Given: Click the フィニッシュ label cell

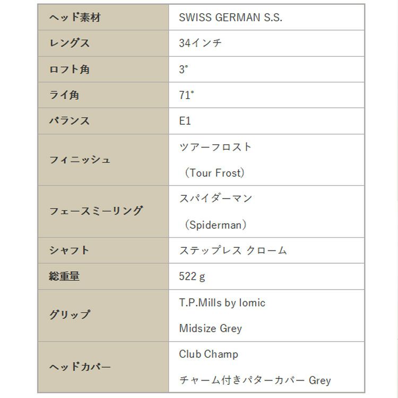Looking at the screenshot, I should [80, 160].
